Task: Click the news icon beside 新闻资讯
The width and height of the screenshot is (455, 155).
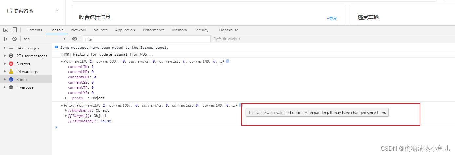Action: [10, 11]
